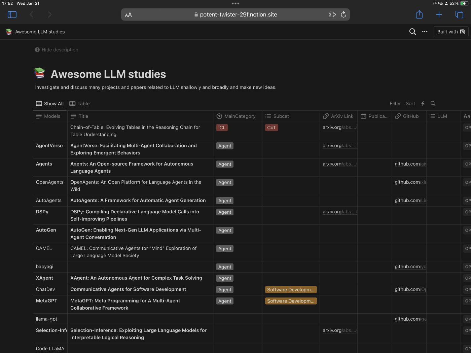This screenshot has height=353, width=471.
Task: Select the DSPy model cell
Action: (x=50, y=215)
